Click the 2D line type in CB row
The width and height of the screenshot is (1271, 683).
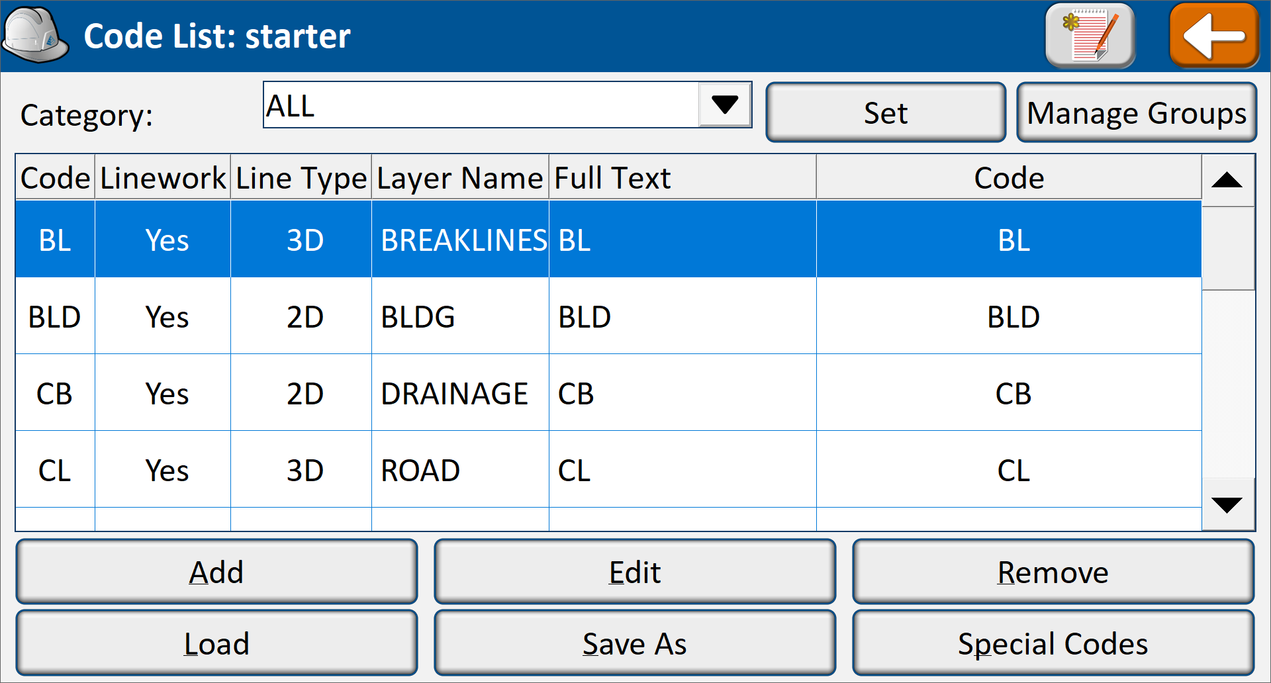pos(301,393)
